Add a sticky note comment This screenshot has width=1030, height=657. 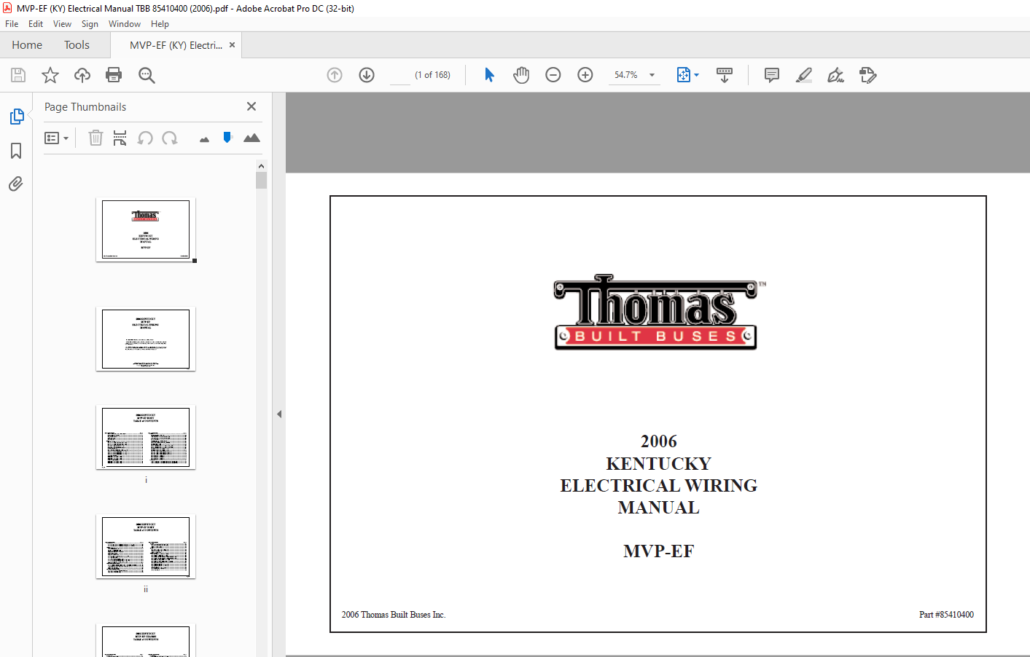[772, 75]
